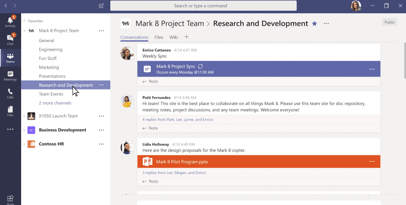The height and width of the screenshot is (205, 406).
Task: Expand 3 replies from Lee, Megan, and Enrico
Action: (174, 172)
